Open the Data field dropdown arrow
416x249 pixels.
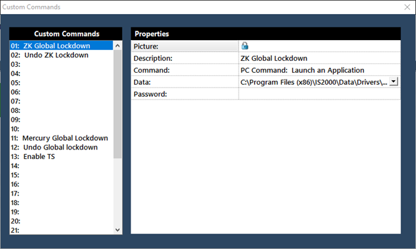(x=394, y=81)
